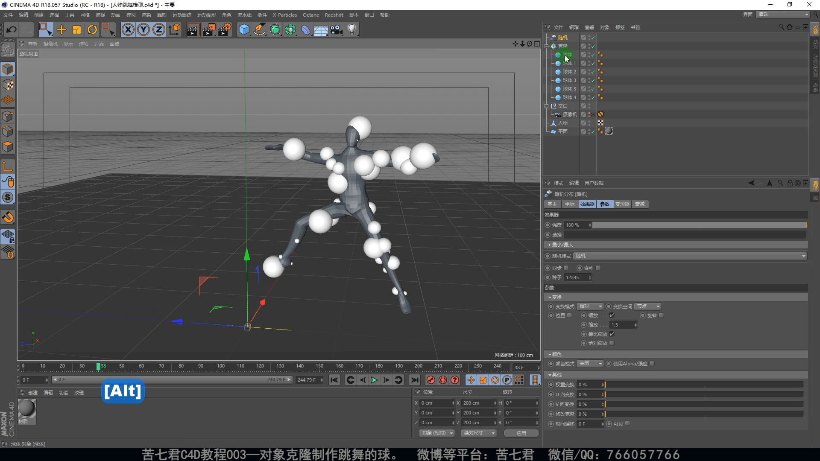The image size is (820, 461).
Task: Adjust the 权重变换 slider
Action: tap(704, 385)
